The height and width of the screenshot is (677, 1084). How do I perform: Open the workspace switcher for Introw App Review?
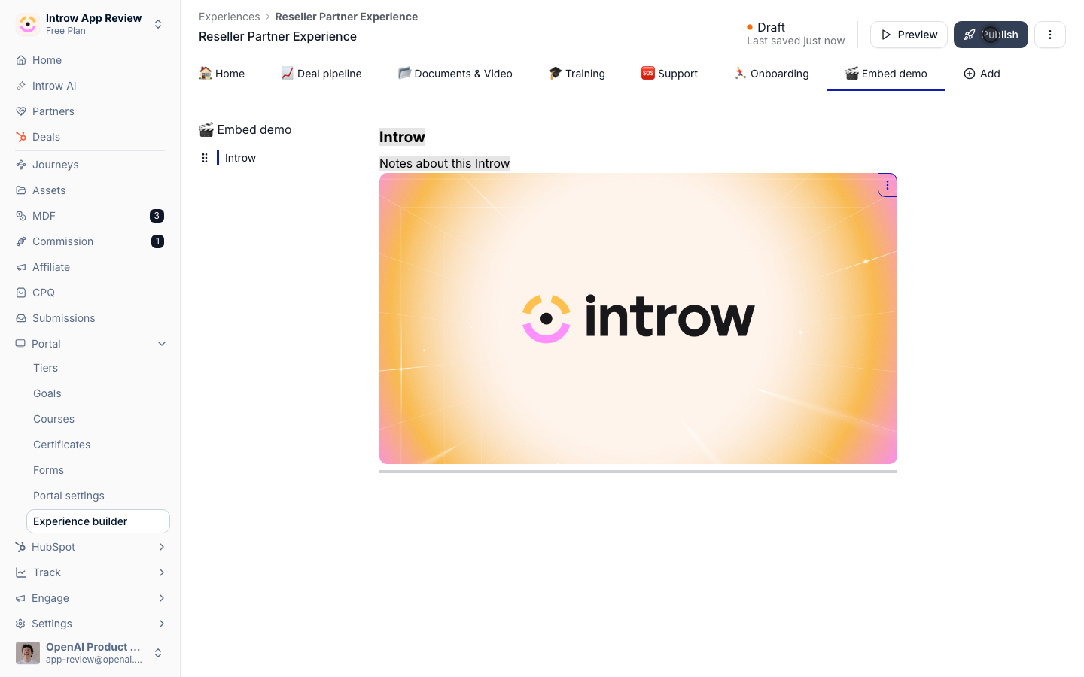coord(90,24)
